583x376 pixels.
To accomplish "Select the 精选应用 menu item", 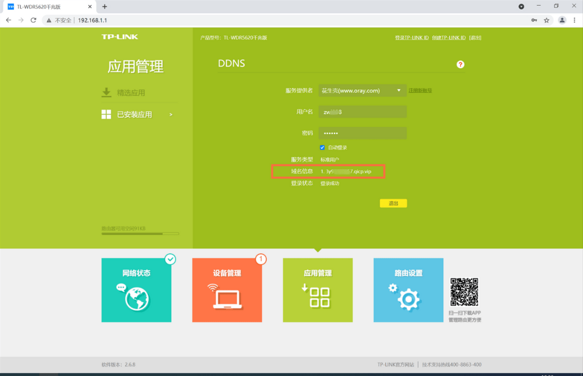I will click(x=131, y=93).
